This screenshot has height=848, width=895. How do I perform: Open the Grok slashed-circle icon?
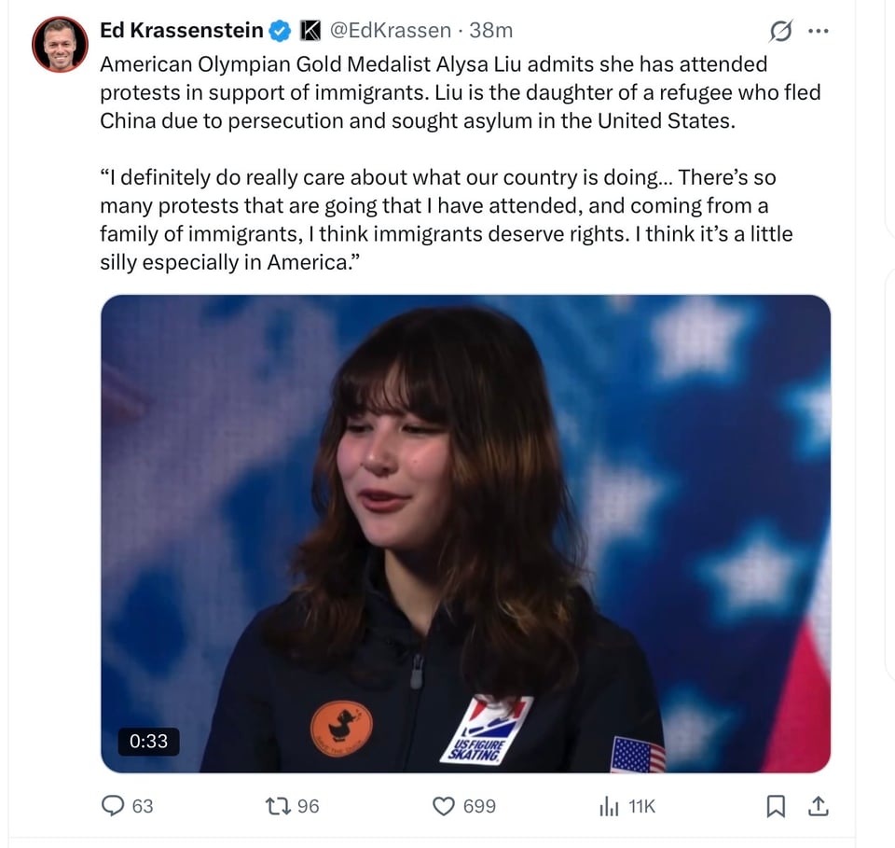click(x=778, y=32)
